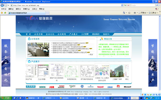Open the 页面 (Page) toolbar dropdown
This screenshot has height=100, width=161.
tap(143, 13)
